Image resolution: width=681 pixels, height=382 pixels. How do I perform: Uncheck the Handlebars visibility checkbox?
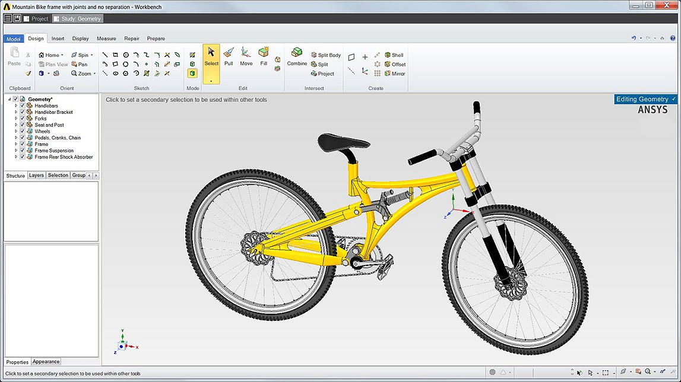click(23, 106)
